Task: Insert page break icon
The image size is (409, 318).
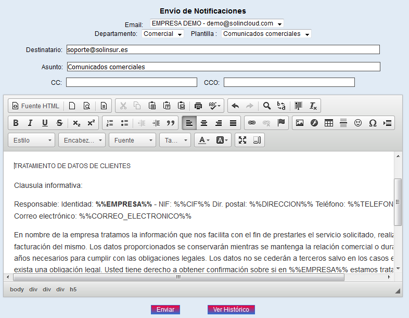Action: [x=387, y=123]
